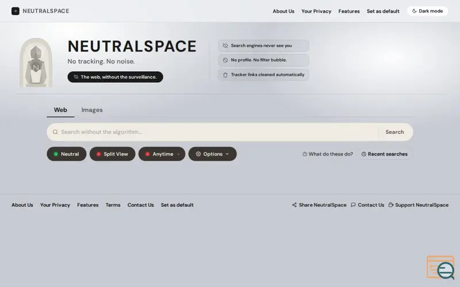Switch to the Images tab

pyautogui.click(x=92, y=110)
